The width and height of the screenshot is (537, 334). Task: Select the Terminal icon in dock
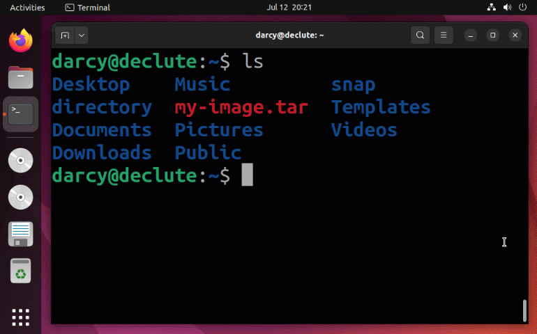(21, 114)
